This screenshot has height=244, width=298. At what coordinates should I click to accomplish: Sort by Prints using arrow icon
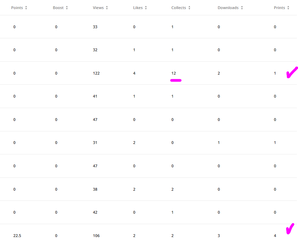(288, 8)
